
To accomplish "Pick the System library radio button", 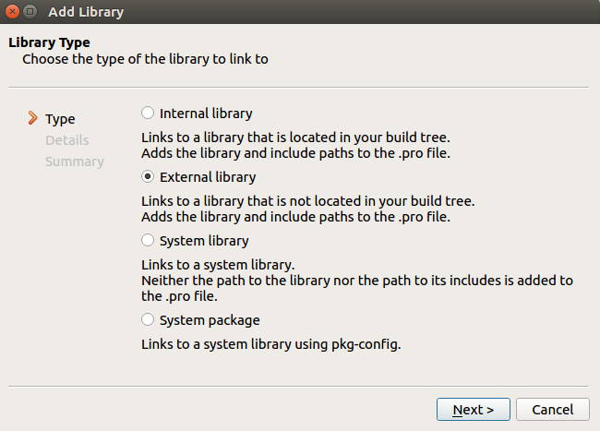I will tap(148, 241).
